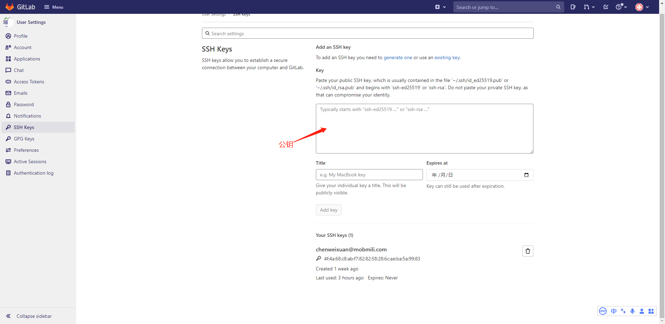Follow the 'existing key' link

coord(447,57)
